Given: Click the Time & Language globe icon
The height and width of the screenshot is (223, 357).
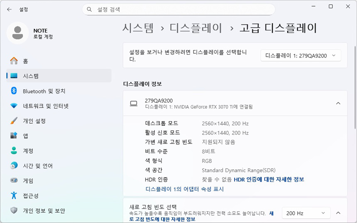Looking at the screenshot, I should (14, 166).
